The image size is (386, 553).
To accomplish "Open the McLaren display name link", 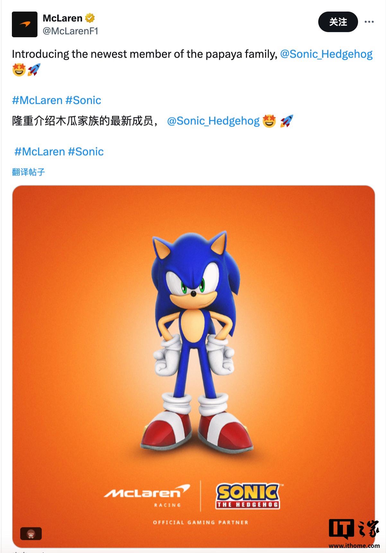I will click(63, 18).
